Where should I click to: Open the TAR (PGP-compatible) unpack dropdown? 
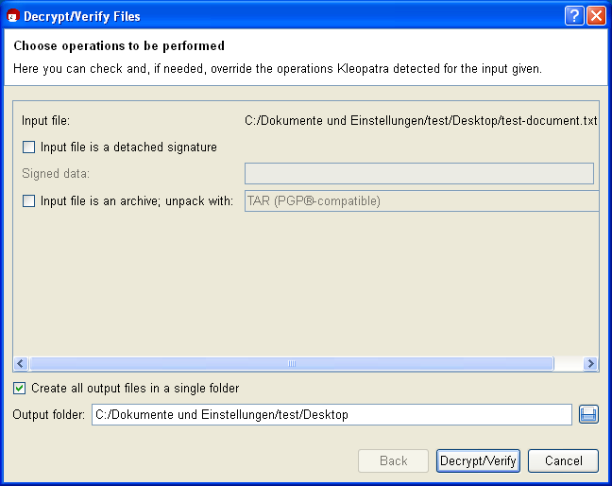point(421,201)
